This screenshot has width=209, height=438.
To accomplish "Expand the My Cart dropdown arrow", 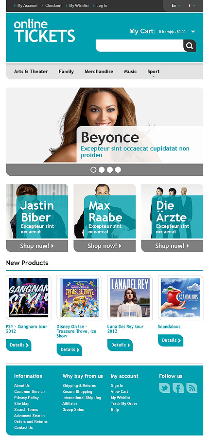I will click(193, 32).
